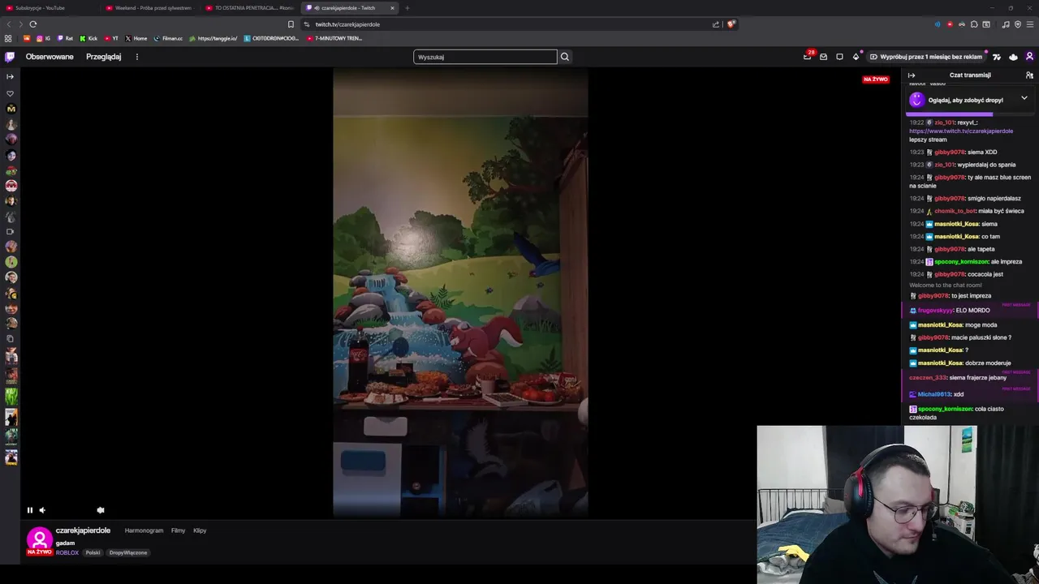Open the bookmarks apps grid icon

click(8, 38)
